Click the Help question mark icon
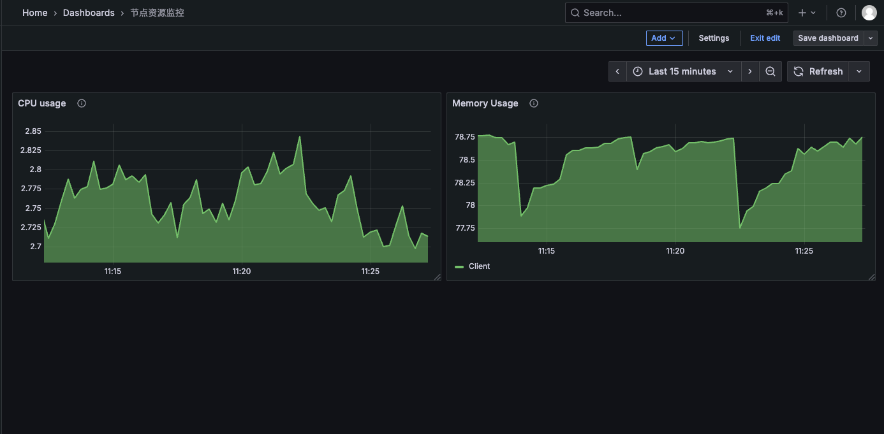The height and width of the screenshot is (434, 884). [x=841, y=12]
